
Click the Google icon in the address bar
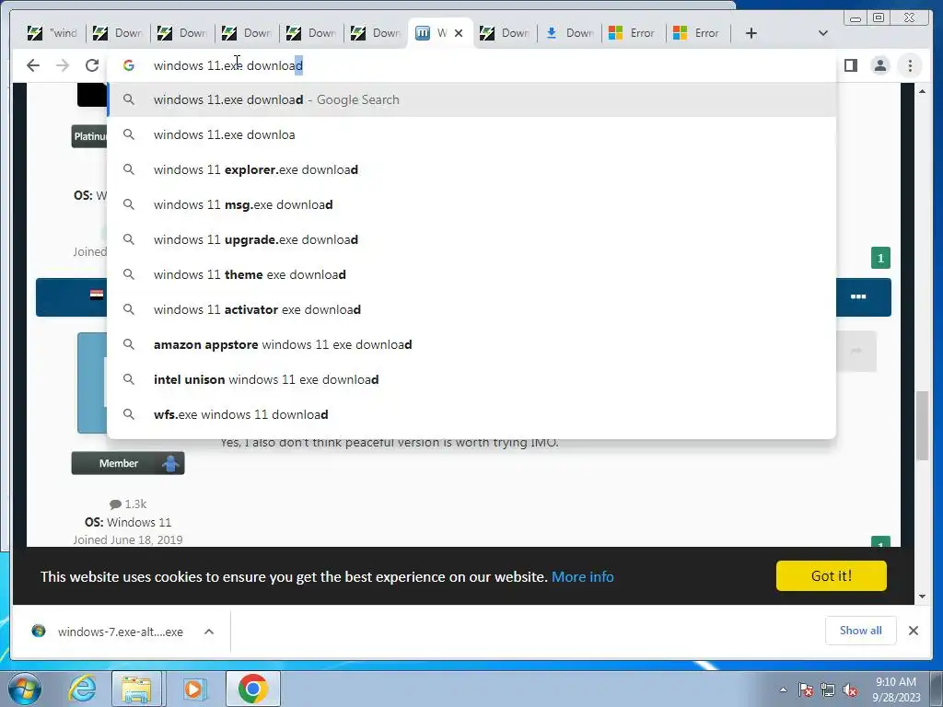(x=128, y=65)
